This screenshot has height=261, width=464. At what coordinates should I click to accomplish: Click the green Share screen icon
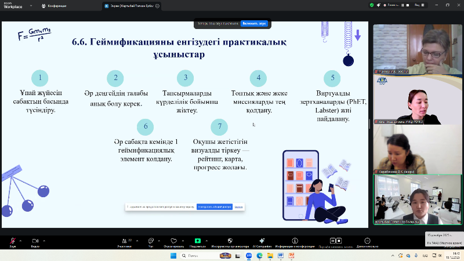tap(198, 241)
